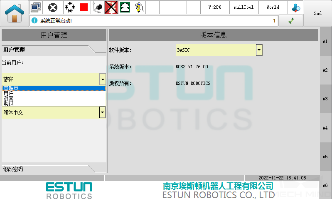Click the World coordinate system field
This screenshot has width=332, height=199.
(273, 7)
